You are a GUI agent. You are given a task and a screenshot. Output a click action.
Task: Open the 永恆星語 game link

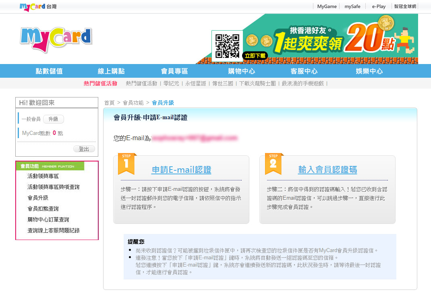195,83
